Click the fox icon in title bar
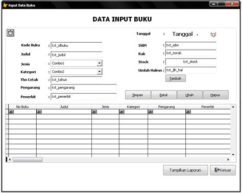The width and height of the screenshot is (242, 193). tap(5, 5)
